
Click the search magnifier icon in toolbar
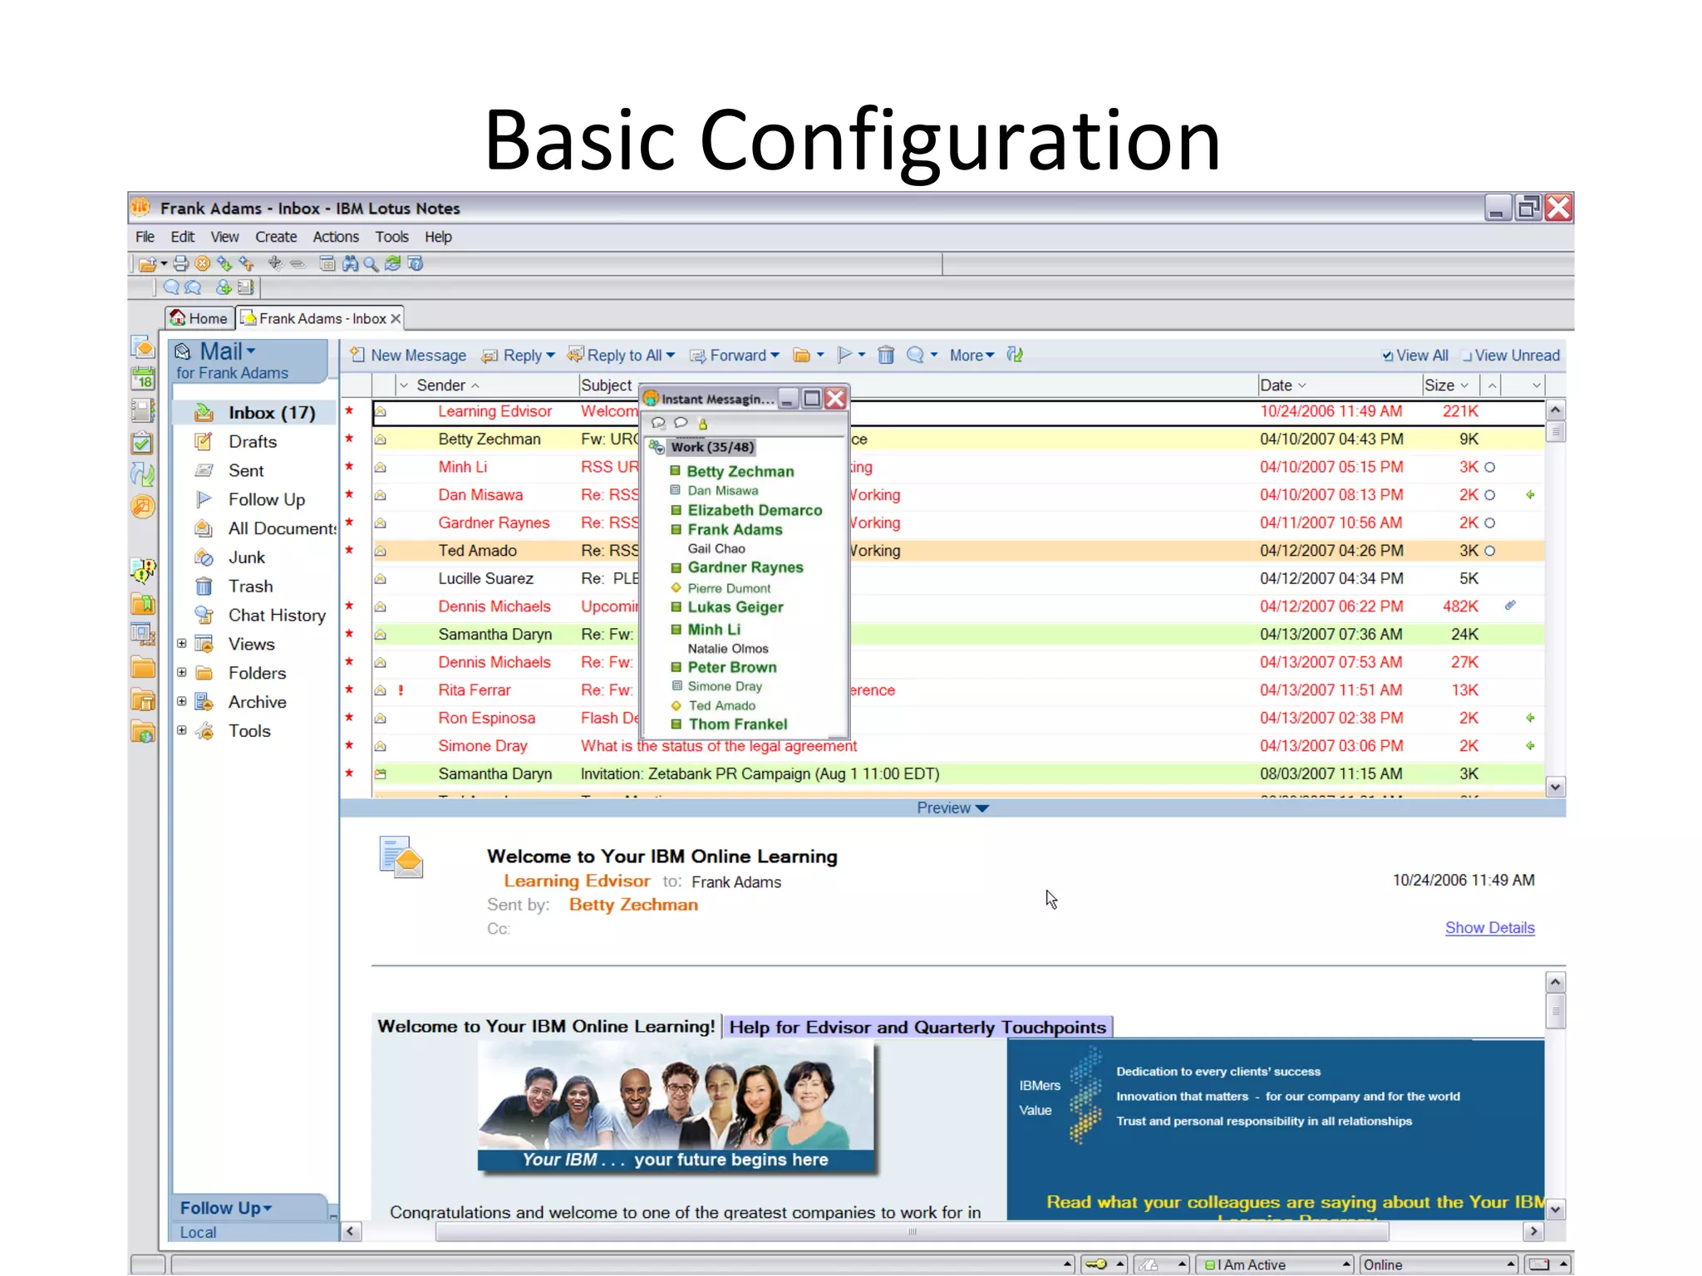(371, 264)
